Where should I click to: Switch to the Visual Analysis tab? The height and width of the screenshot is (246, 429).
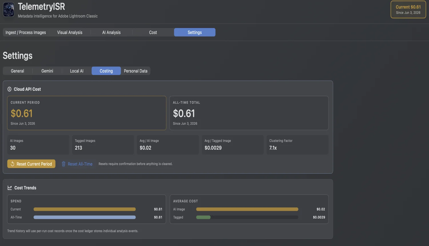tap(70, 32)
